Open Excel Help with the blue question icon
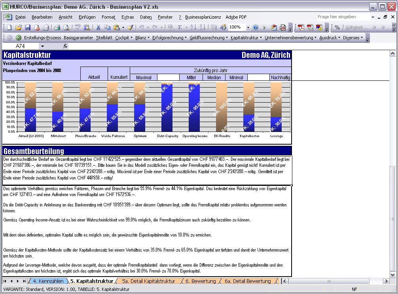 coord(256,27)
